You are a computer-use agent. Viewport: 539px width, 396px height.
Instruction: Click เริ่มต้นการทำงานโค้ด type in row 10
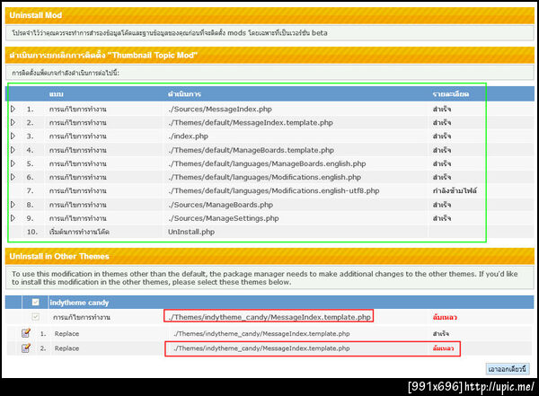pos(79,232)
